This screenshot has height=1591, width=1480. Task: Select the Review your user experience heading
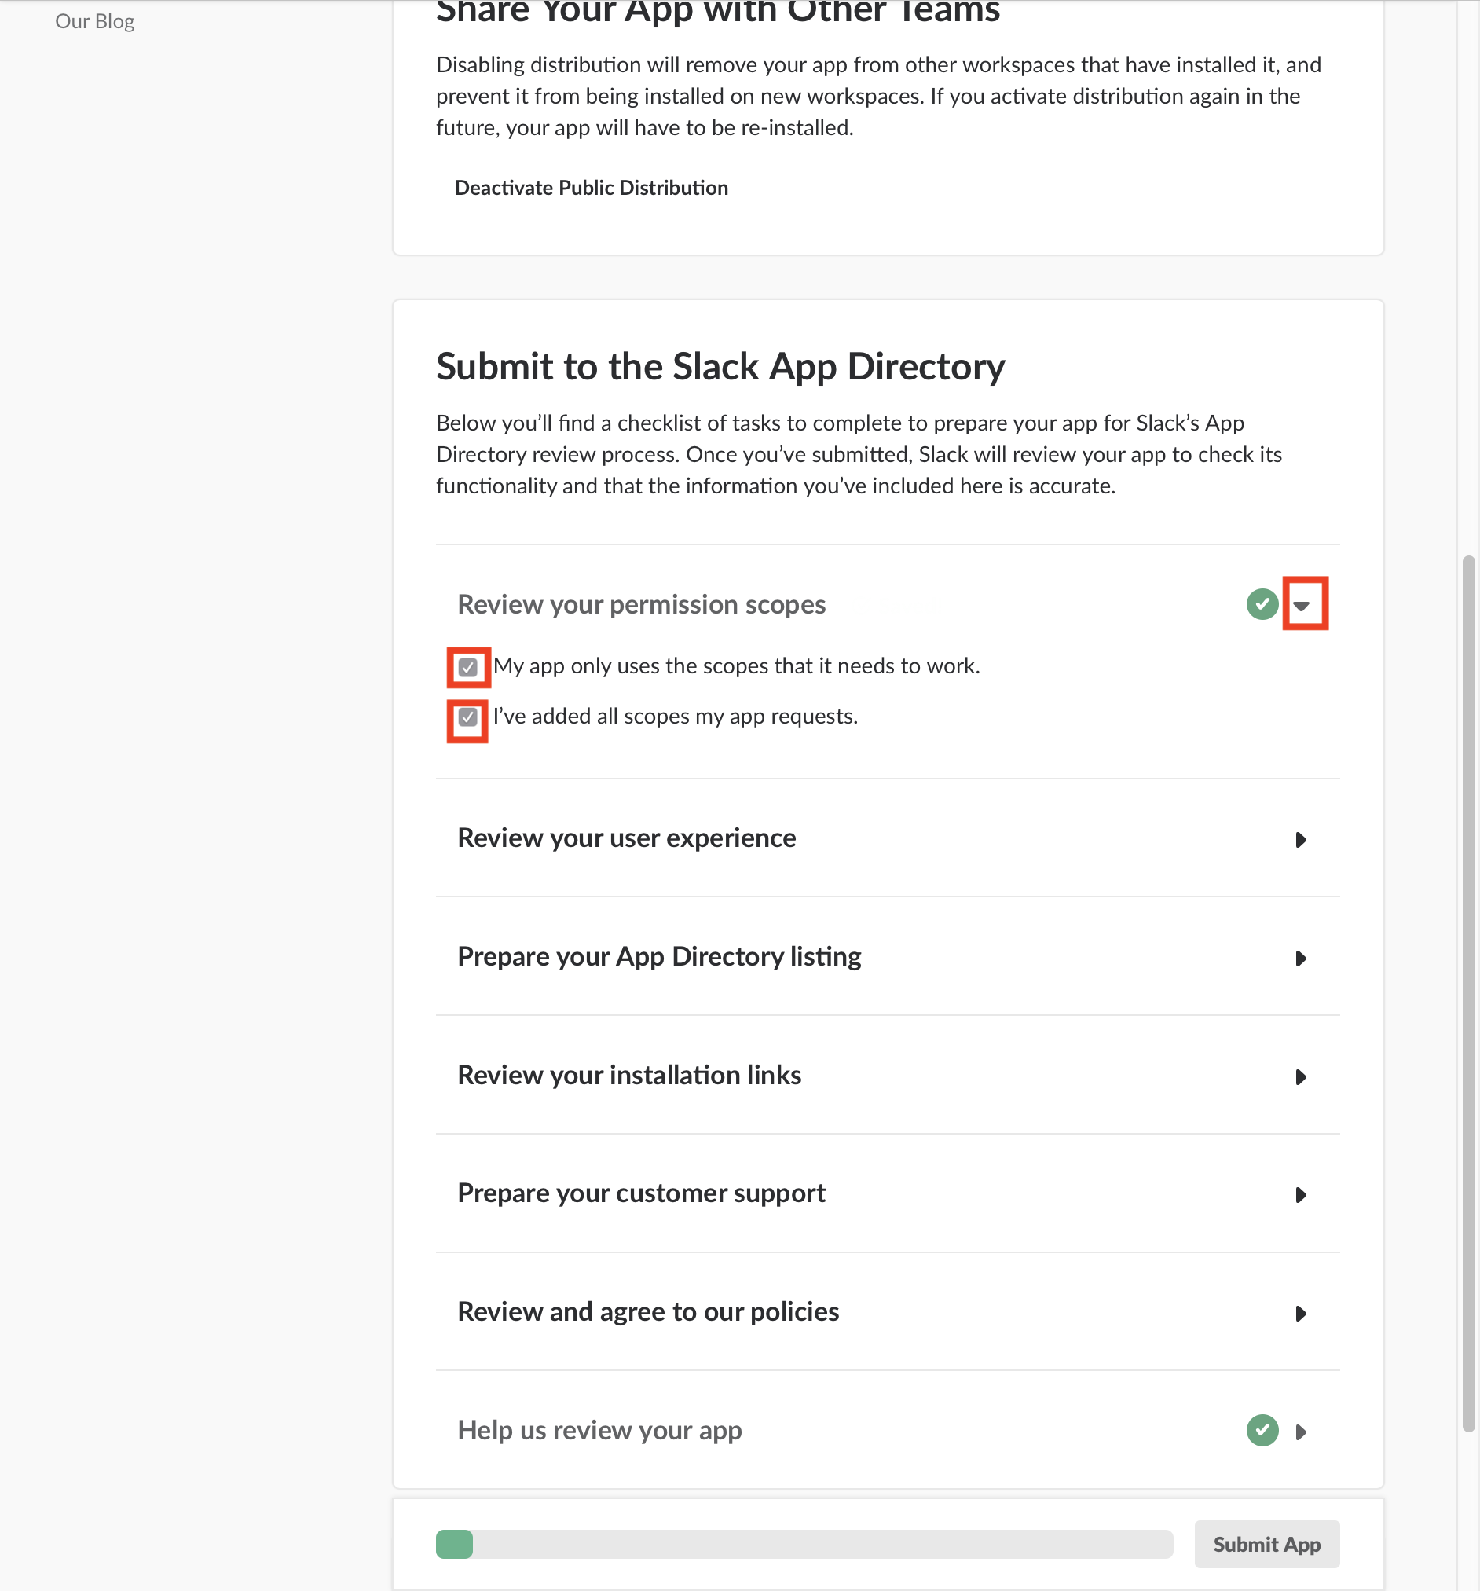pyautogui.click(x=626, y=838)
